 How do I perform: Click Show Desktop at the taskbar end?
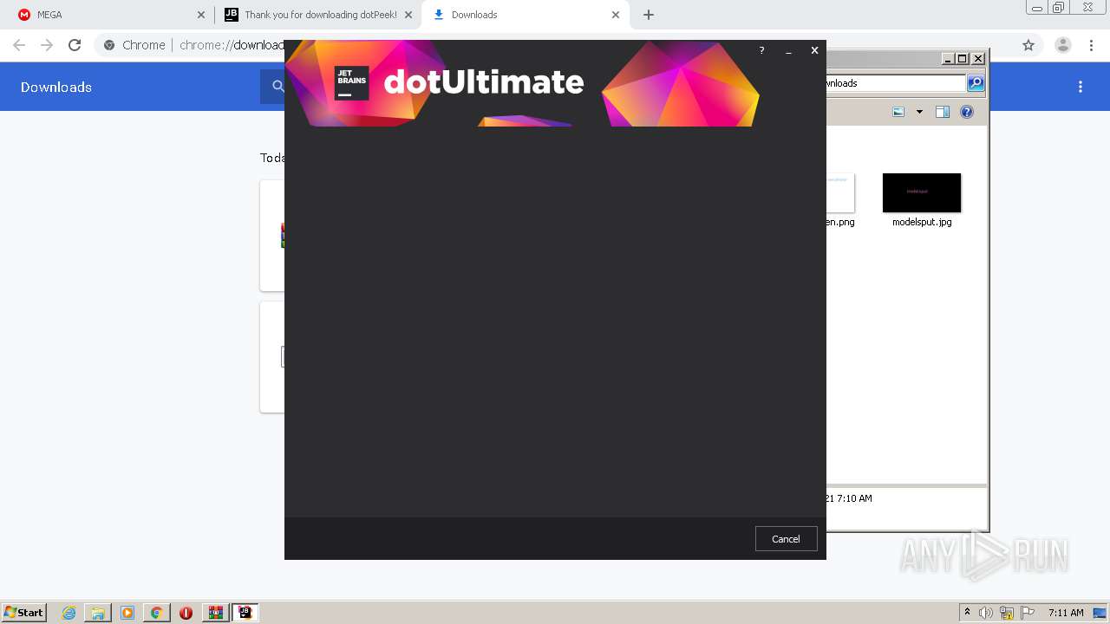pos(1100,613)
